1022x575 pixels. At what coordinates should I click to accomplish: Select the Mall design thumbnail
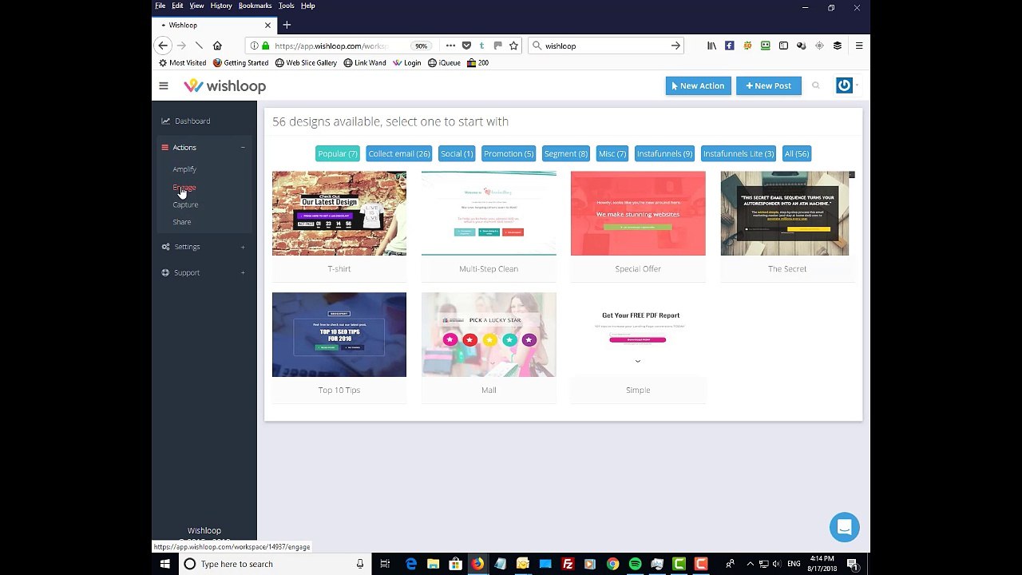489,335
